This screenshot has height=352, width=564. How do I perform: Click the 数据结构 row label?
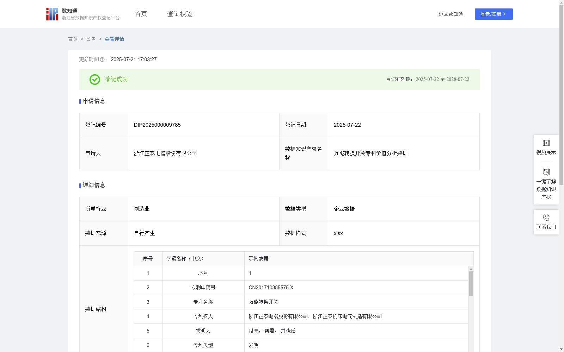pos(96,309)
